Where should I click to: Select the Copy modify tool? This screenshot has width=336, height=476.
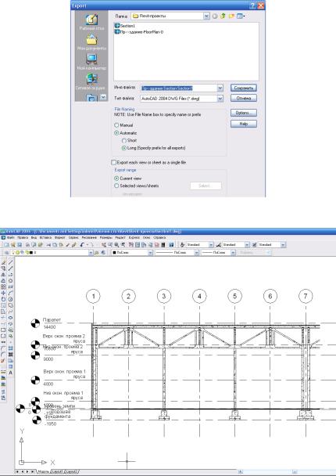point(3,269)
